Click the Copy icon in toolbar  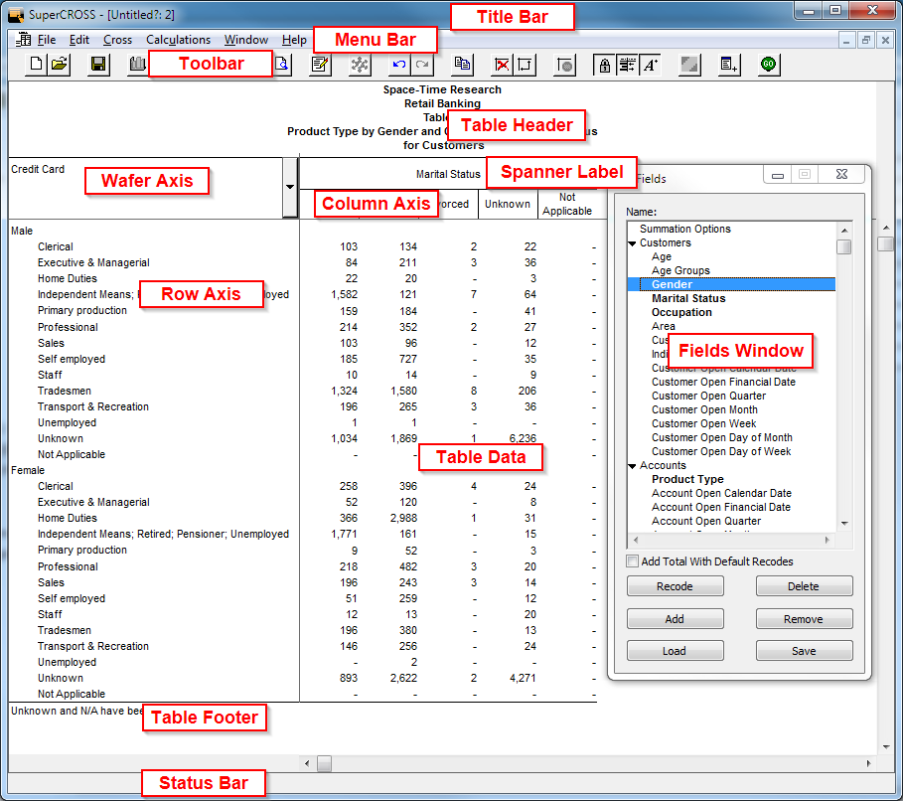coord(462,65)
